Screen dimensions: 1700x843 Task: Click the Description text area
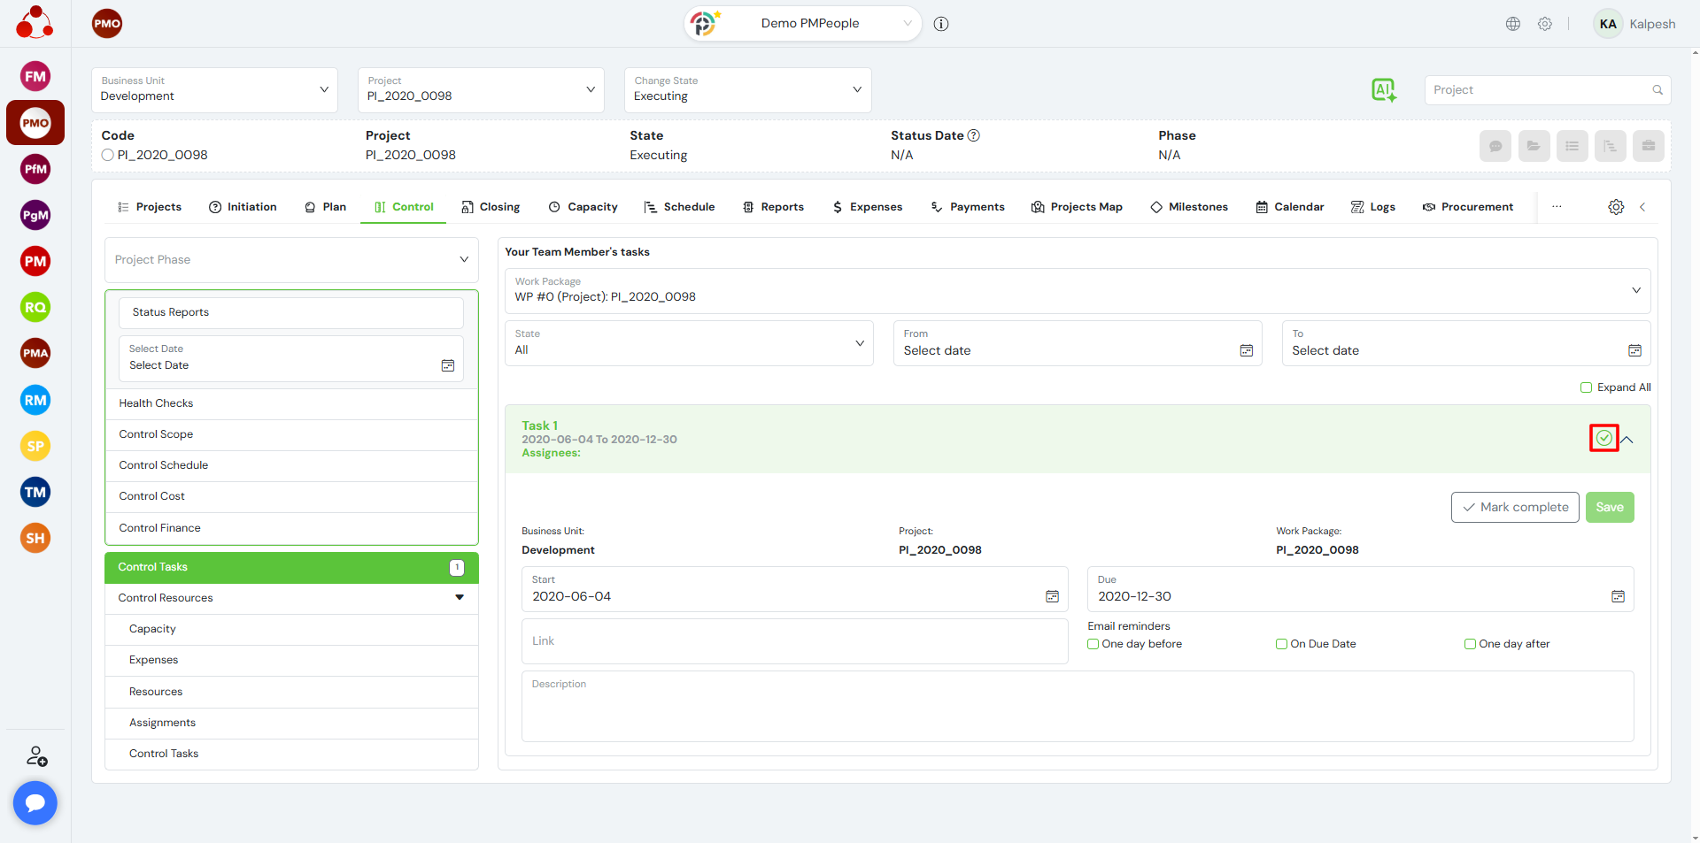pos(1078,706)
